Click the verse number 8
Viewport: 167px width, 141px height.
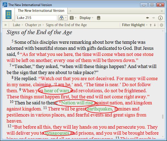click(x=12, y=77)
